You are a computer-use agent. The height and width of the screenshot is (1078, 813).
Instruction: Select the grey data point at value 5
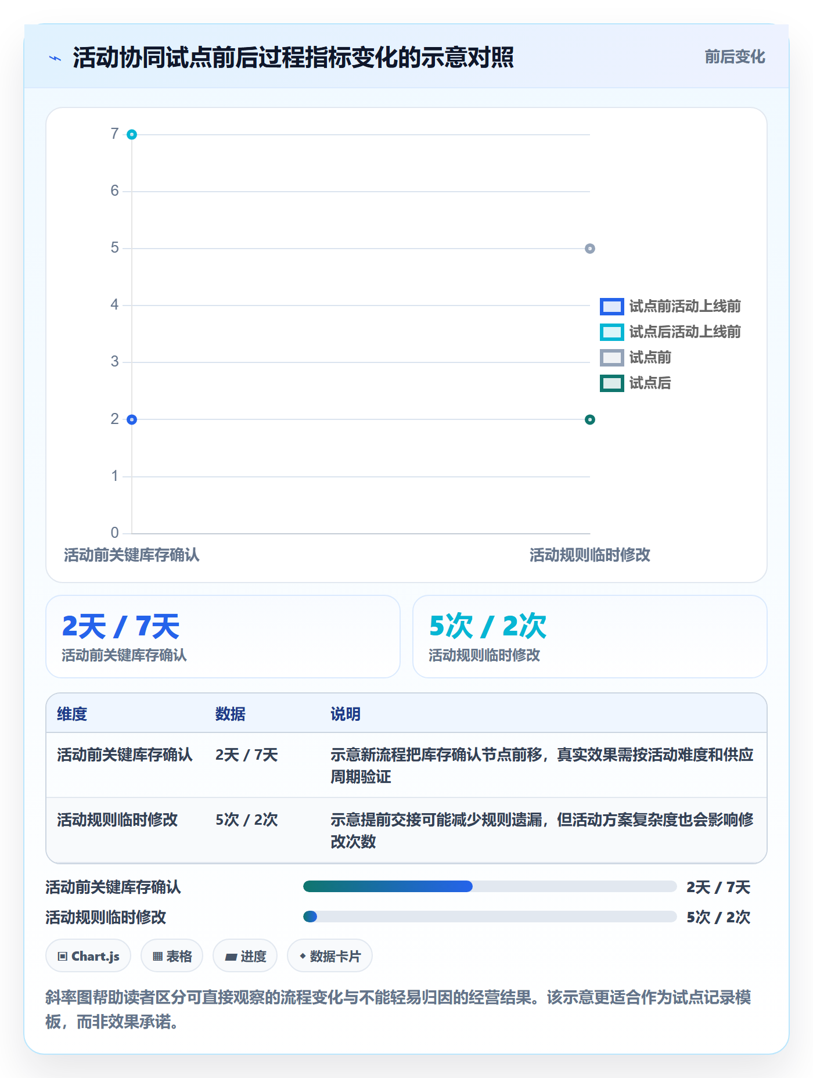[590, 249]
